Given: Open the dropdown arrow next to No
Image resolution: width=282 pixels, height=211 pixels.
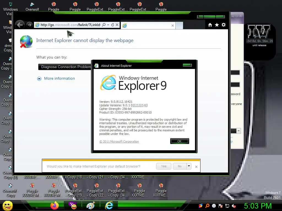Looking at the screenshot, I should tap(189, 166).
